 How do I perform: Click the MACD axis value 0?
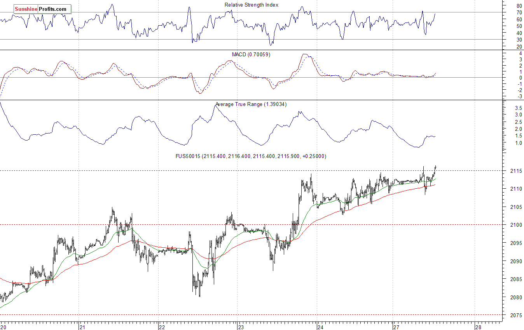point(521,78)
